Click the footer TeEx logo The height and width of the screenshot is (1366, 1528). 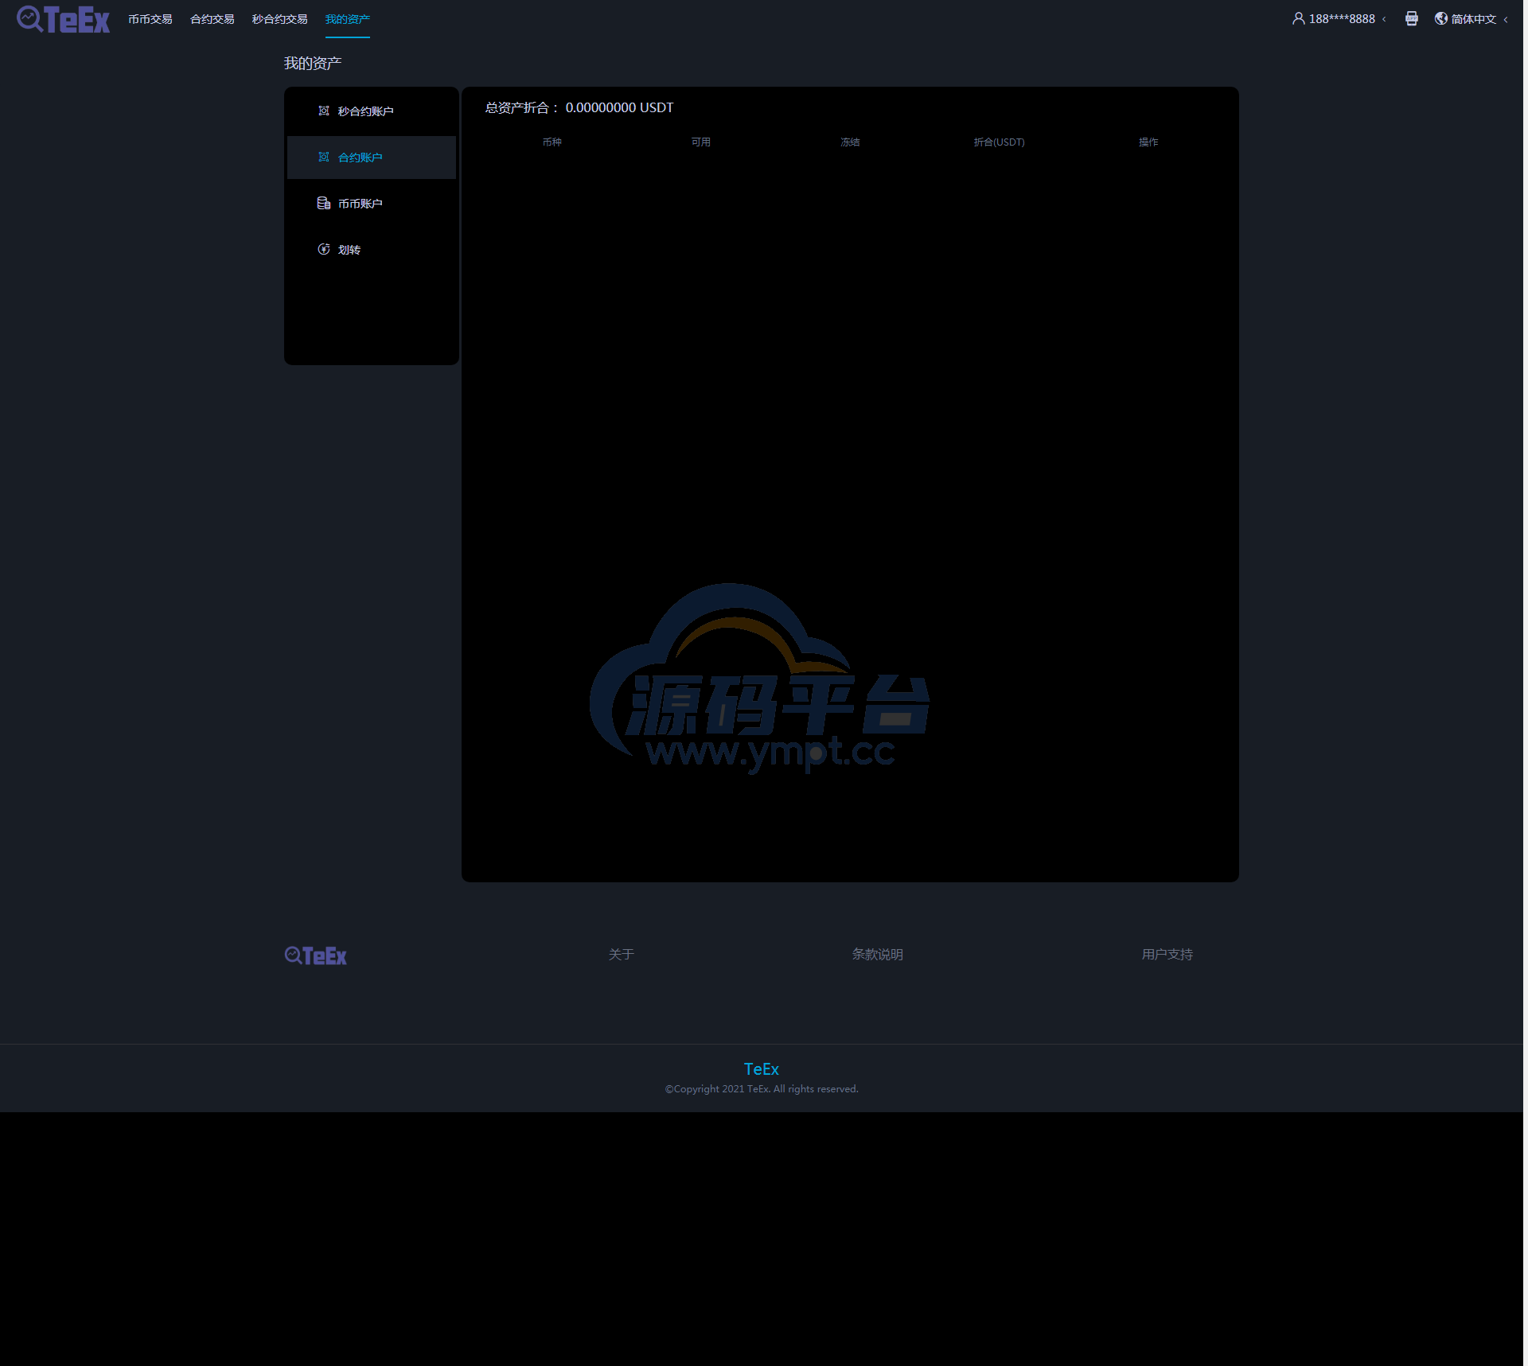[x=316, y=955]
